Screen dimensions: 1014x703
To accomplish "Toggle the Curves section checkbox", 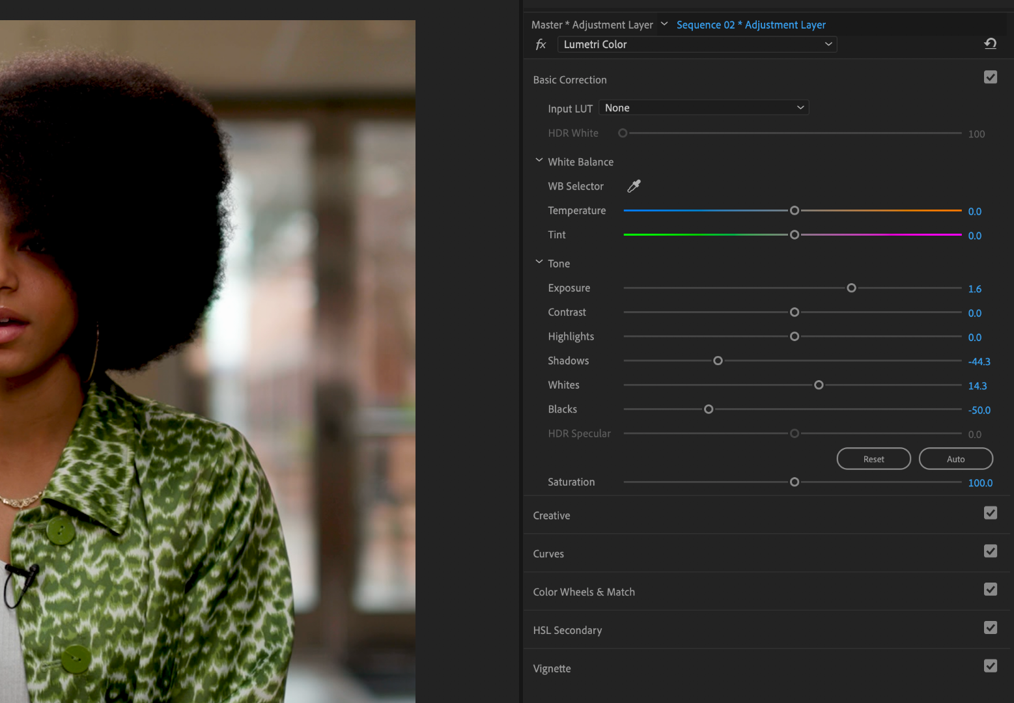I will click(991, 551).
